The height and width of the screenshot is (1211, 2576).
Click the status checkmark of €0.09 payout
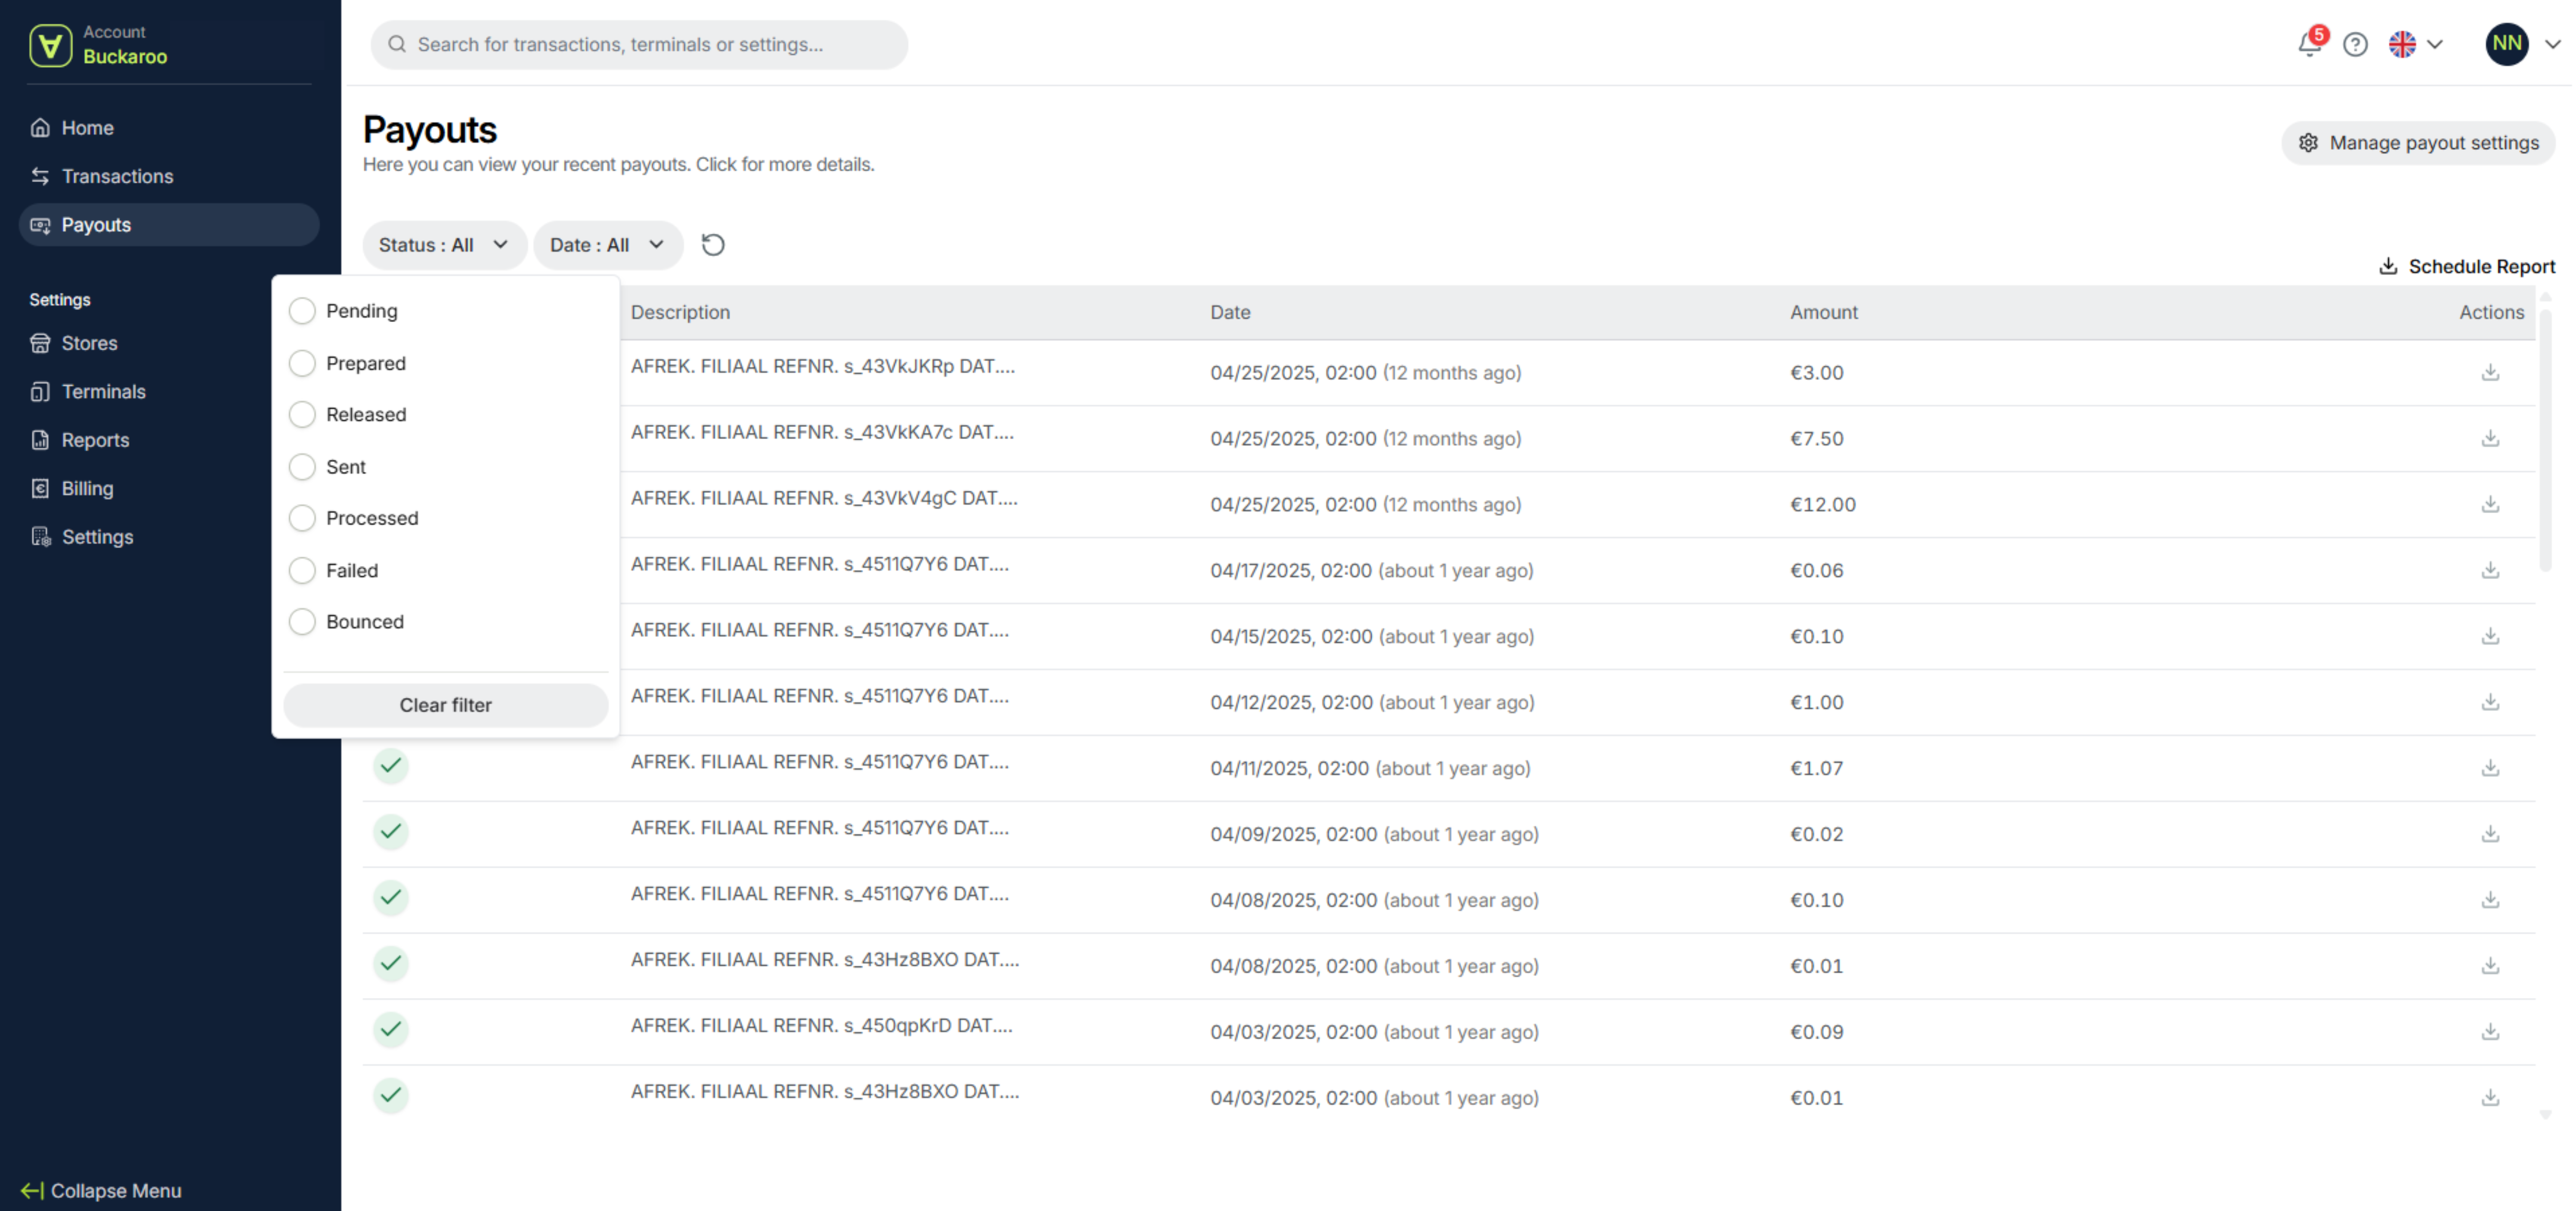click(x=391, y=1030)
